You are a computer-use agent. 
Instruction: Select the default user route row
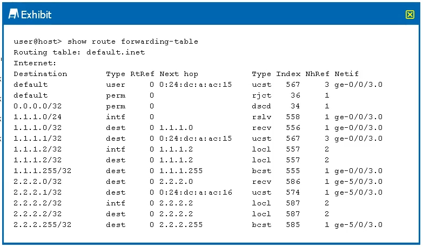198,85
